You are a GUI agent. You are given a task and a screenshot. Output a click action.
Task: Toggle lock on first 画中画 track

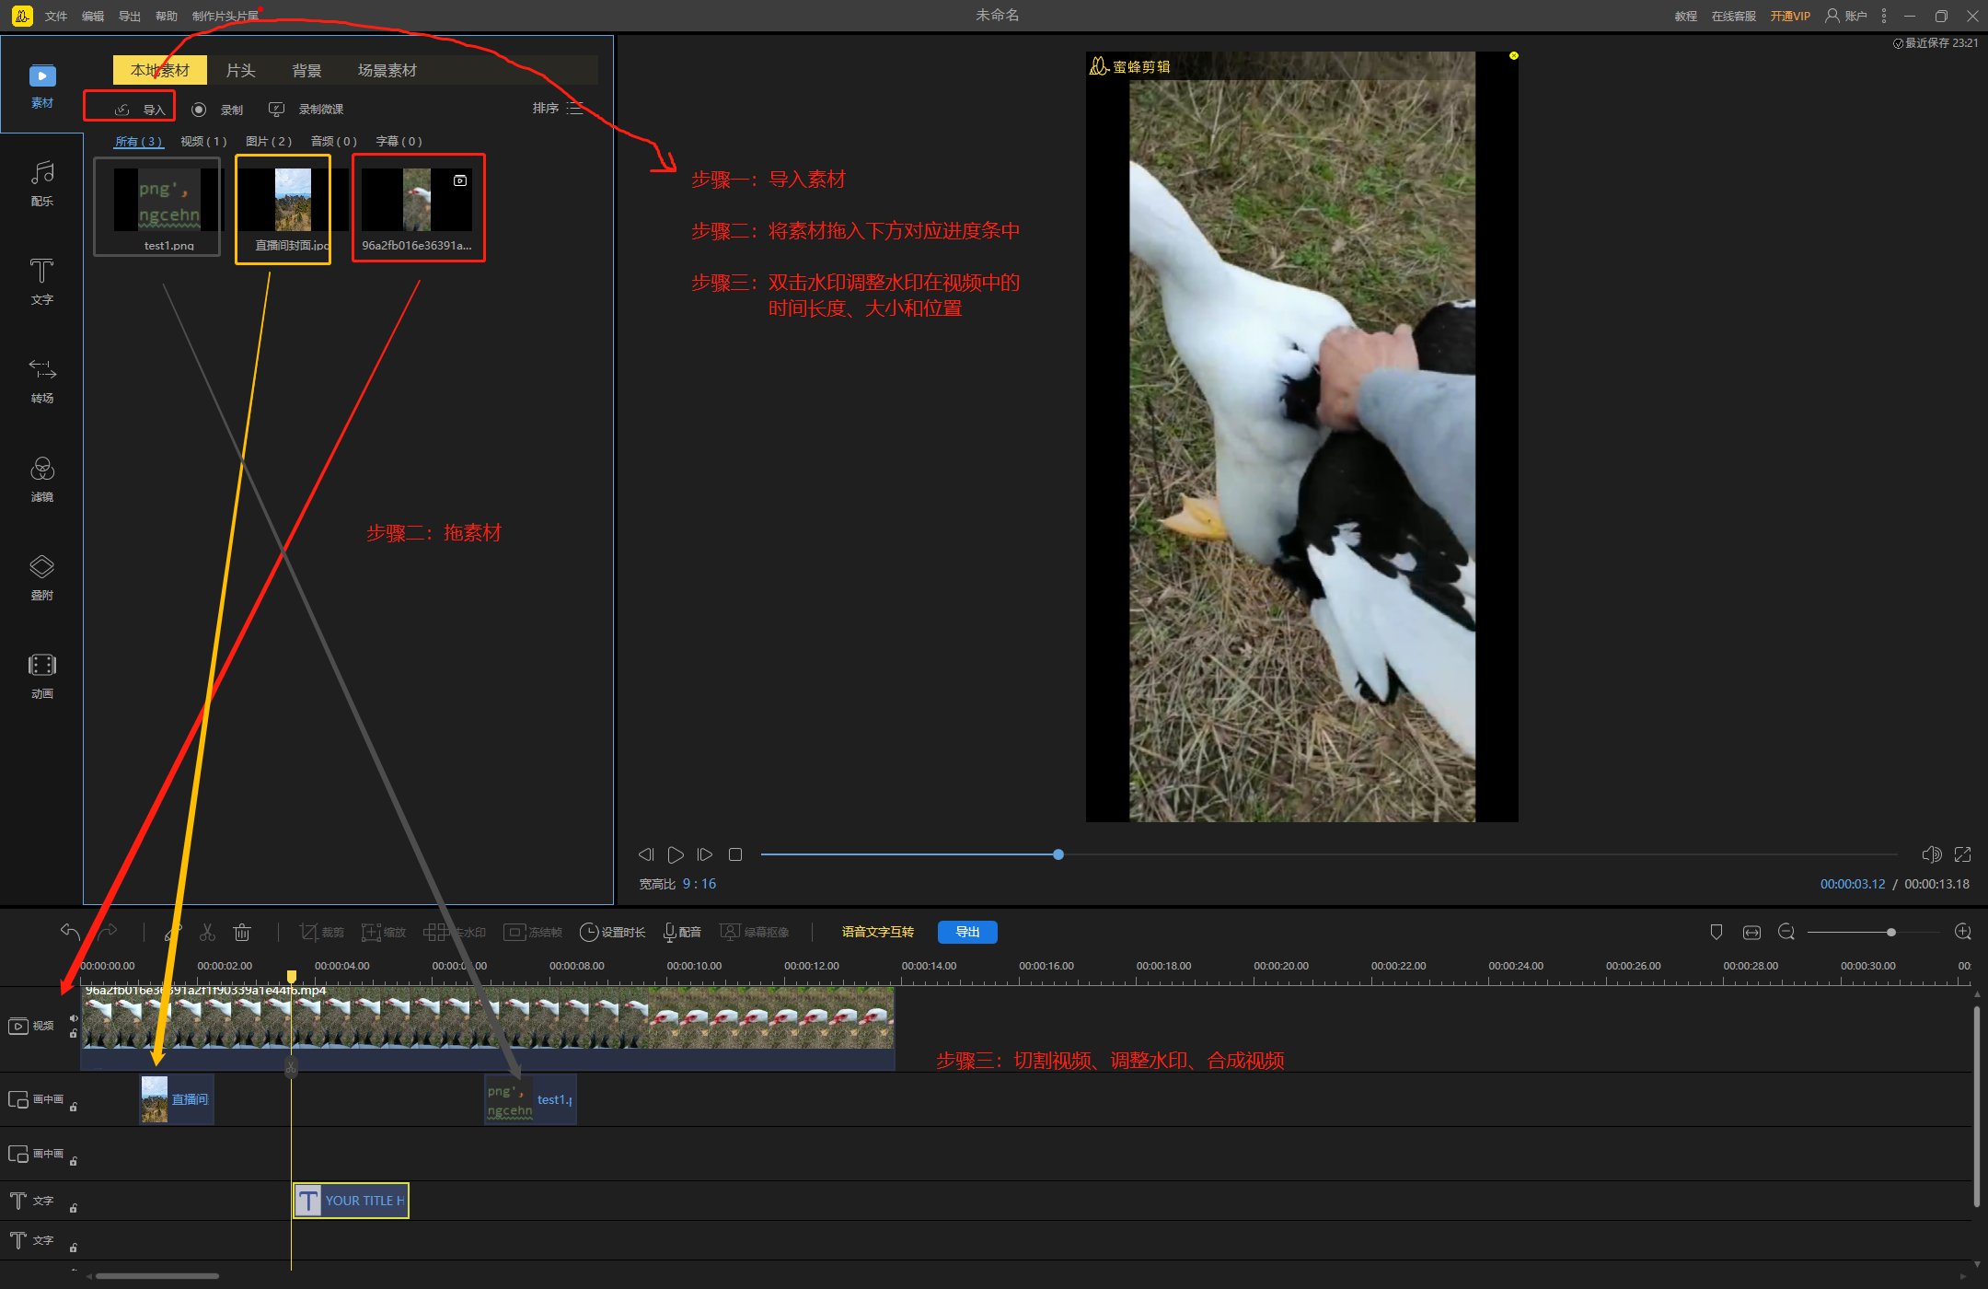pos(74,1107)
